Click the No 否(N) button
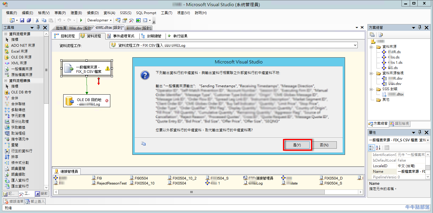The image size is (433, 213). pos(324,145)
